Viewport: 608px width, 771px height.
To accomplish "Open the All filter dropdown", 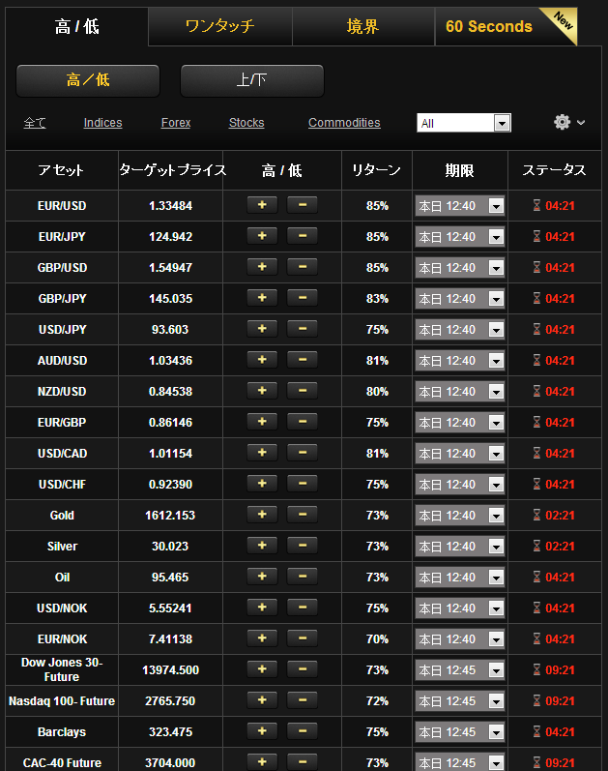I will click(464, 123).
